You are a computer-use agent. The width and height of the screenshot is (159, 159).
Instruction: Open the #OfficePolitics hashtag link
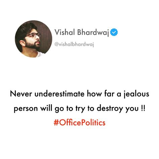(x=79, y=123)
